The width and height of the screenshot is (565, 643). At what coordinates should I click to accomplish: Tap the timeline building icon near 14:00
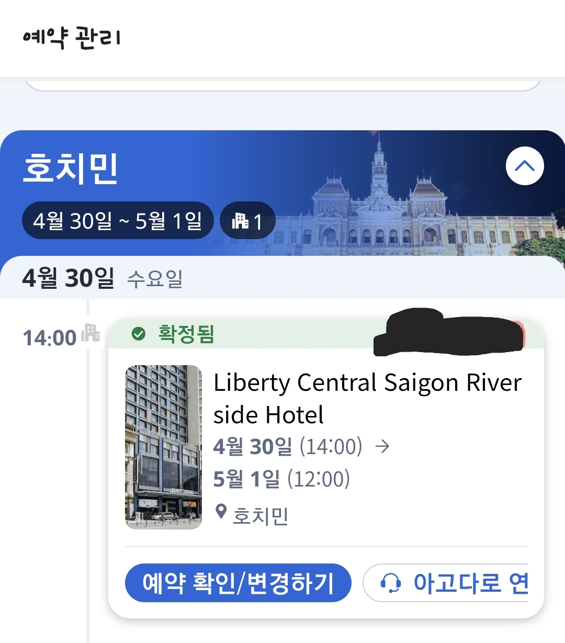[x=91, y=333]
